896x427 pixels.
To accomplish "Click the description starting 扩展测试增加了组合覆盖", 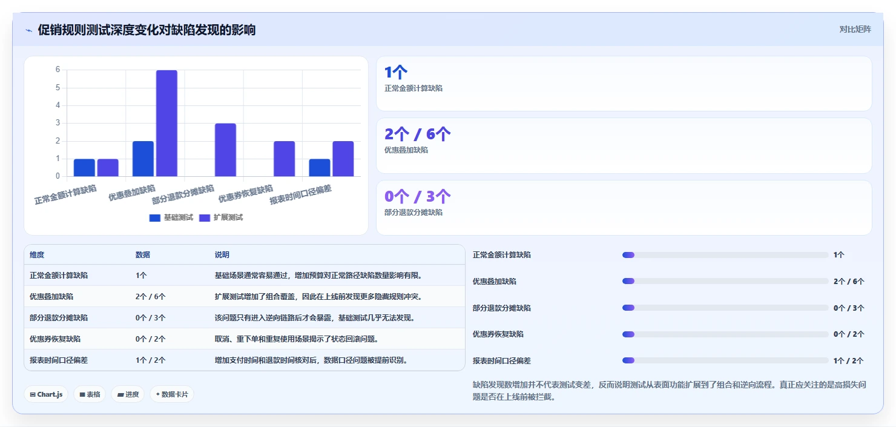I will point(318,297).
